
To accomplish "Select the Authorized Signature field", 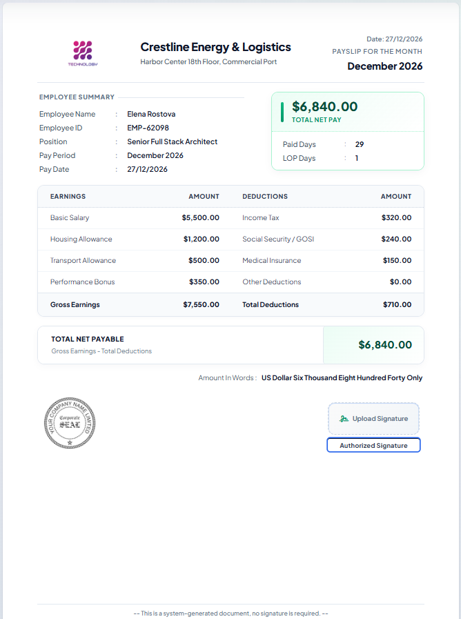I will click(373, 445).
